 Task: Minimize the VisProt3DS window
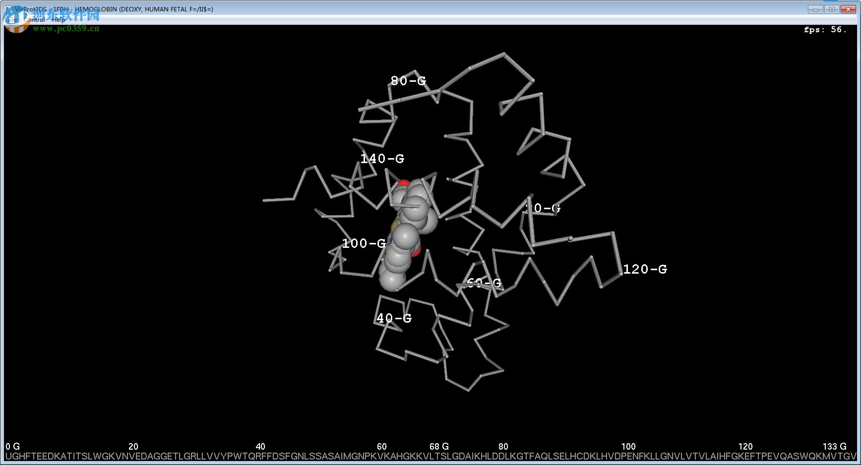[815, 9]
